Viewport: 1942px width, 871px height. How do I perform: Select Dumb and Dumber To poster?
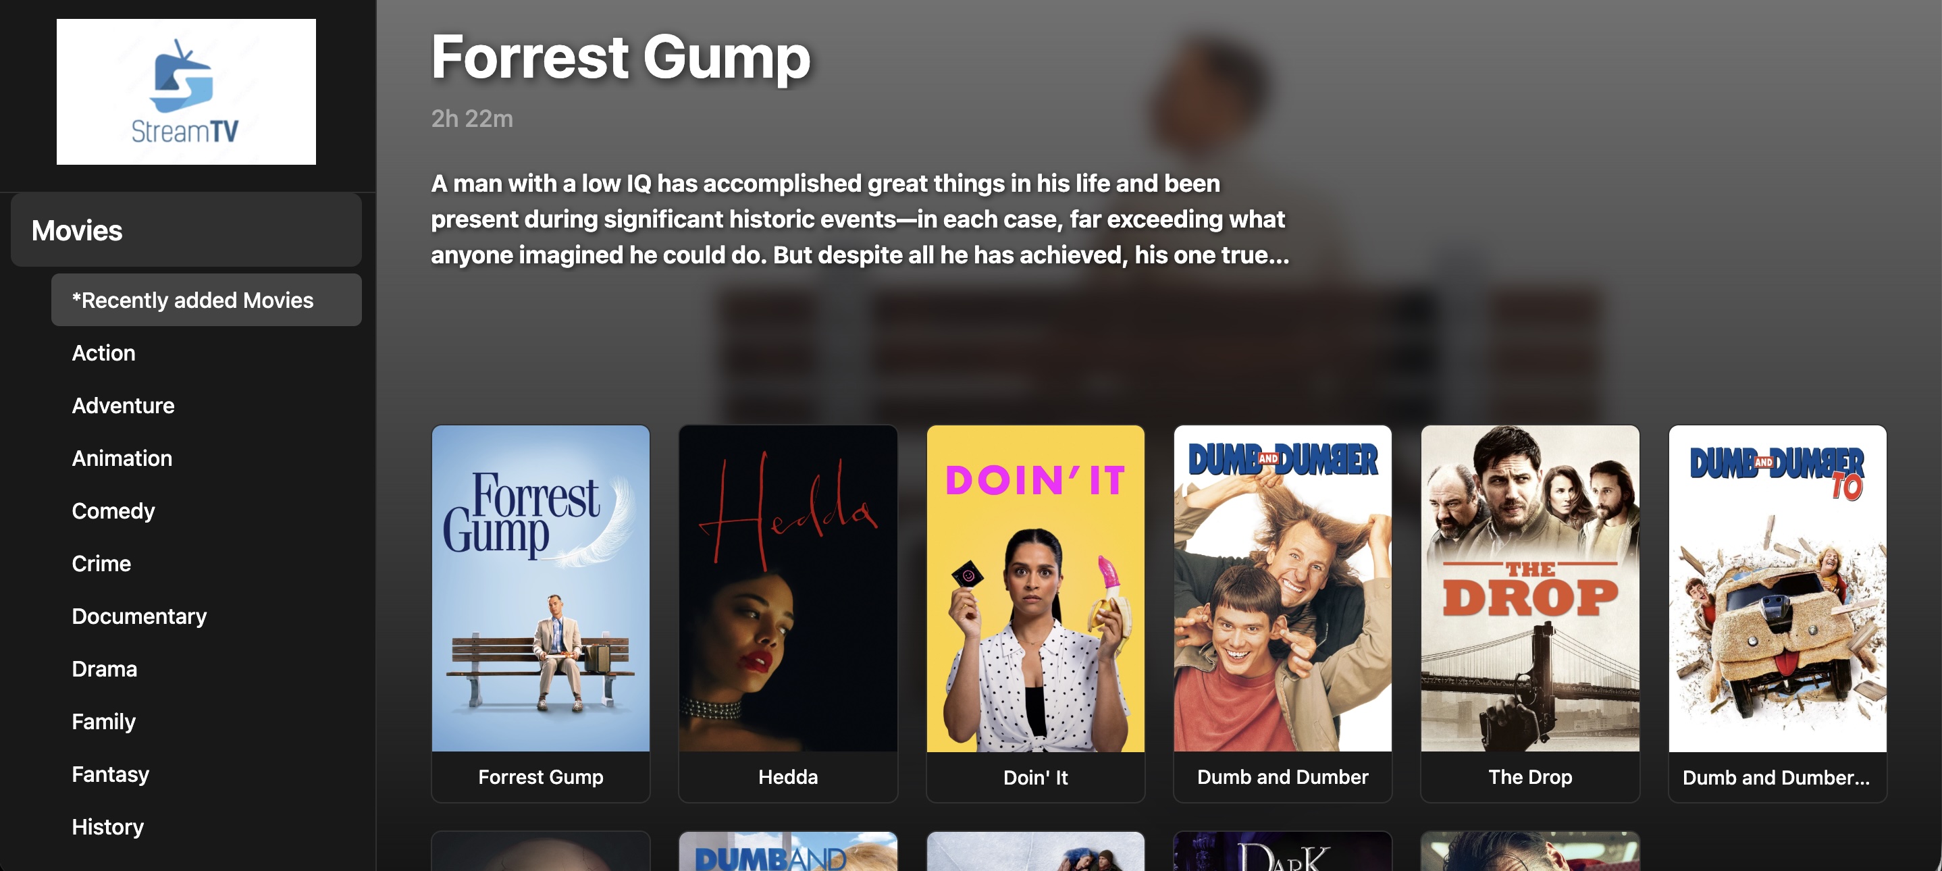click(1777, 613)
